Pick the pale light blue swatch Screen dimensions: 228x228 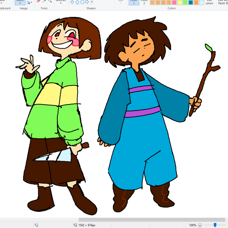click(202, 2)
